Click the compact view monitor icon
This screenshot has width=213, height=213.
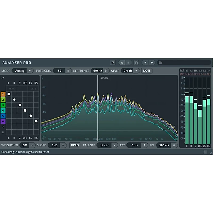[113, 63]
